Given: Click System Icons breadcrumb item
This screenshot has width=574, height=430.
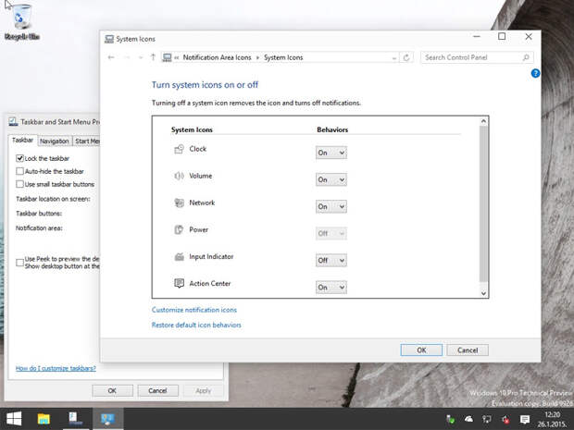Looking at the screenshot, I should pyautogui.click(x=283, y=57).
